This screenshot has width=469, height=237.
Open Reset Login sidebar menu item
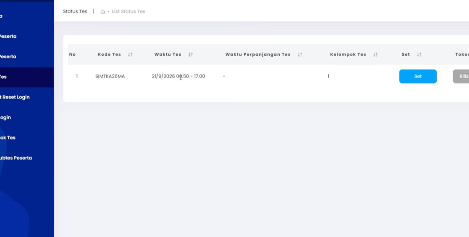pos(15,97)
